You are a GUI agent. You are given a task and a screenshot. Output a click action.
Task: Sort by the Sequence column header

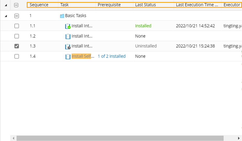[39, 5]
